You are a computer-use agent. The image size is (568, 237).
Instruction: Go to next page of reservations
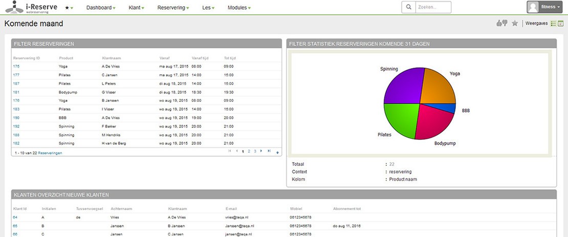click(261, 151)
